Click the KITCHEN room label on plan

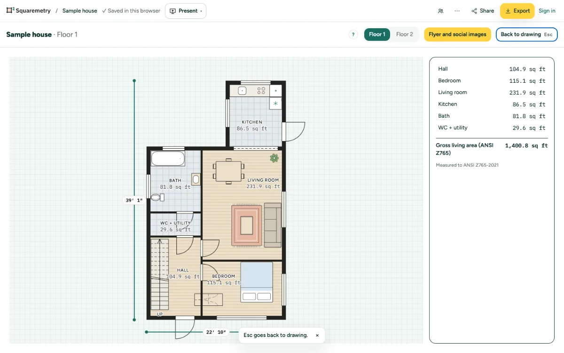pos(252,122)
